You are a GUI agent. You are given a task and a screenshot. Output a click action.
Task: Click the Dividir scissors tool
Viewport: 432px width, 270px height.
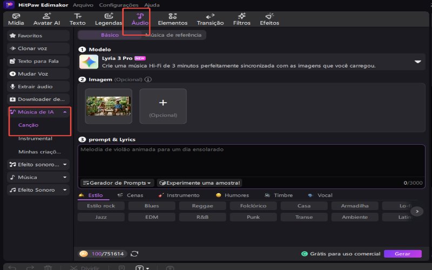(73, 268)
